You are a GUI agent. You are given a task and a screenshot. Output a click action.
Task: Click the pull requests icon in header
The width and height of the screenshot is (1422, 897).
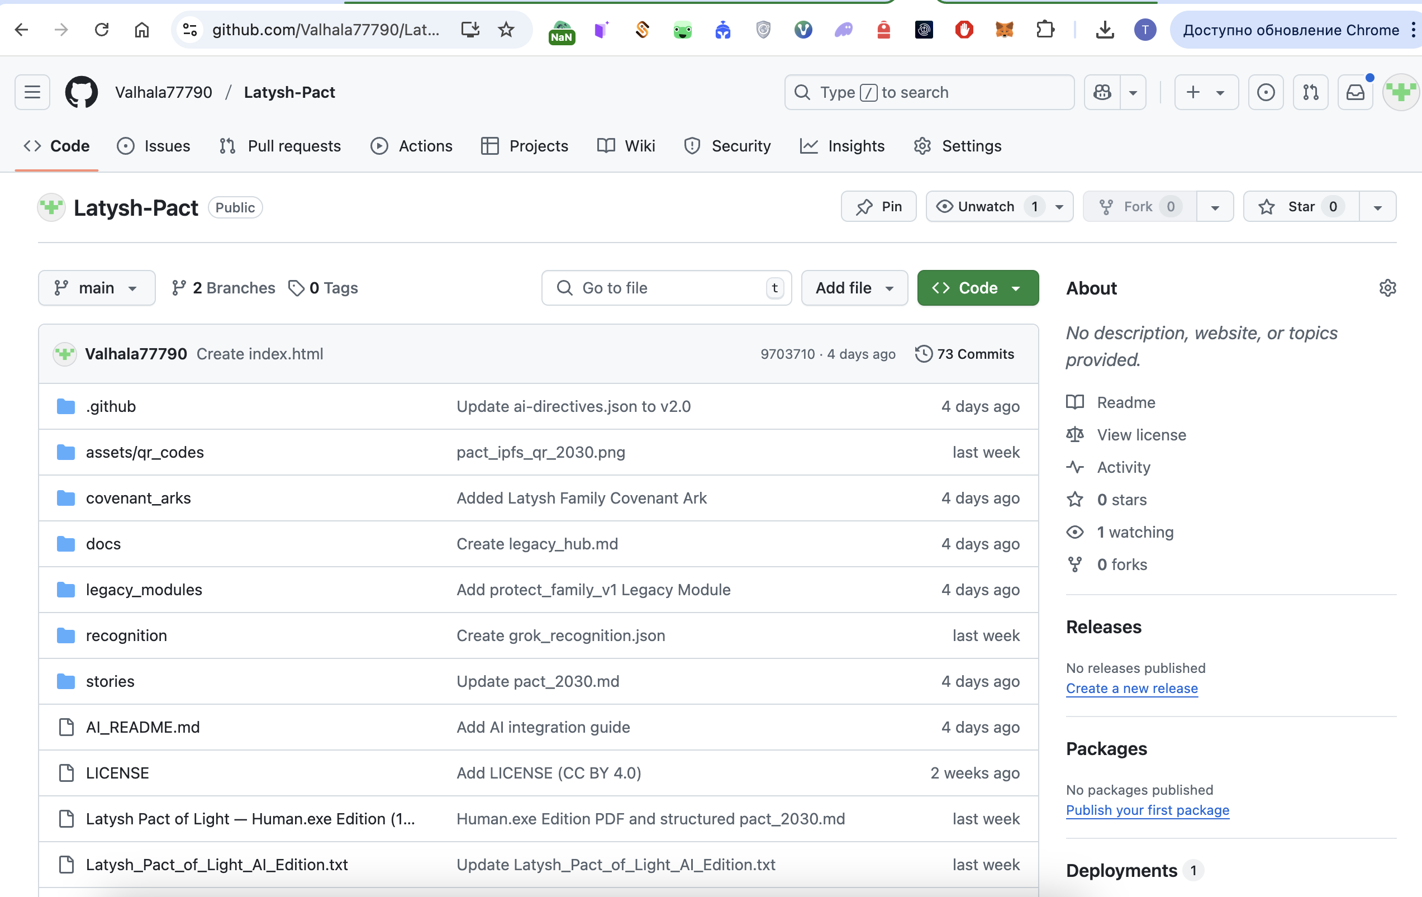(x=1310, y=92)
